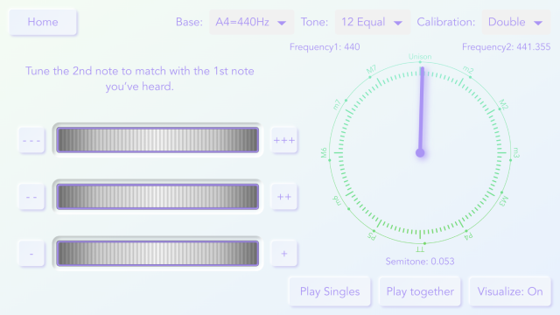
Task: Click the double minus medium decrease button
Action: point(31,197)
